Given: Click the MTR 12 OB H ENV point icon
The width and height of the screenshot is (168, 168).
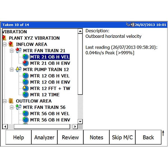Looking at the screenshot, I should (x=25, y=82).
